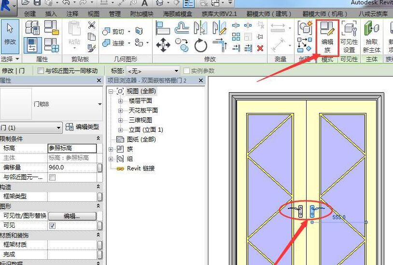
Task: Select 三维视图 in project browser
Action: point(140,120)
